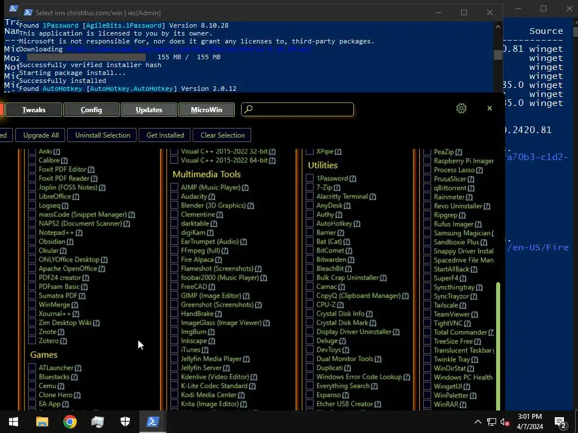
Task: Check the Bluestacks checkbox
Action: (32, 377)
